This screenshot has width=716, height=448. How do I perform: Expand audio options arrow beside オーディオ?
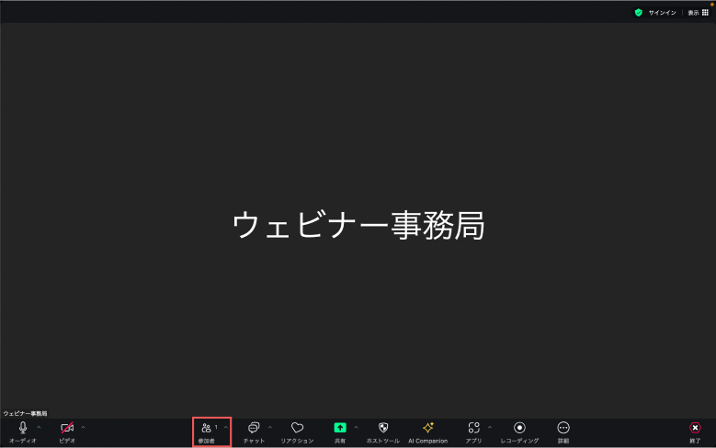[39, 427]
